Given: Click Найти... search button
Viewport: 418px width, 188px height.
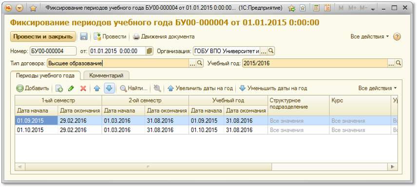Looking at the screenshot, I should tap(133, 88).
